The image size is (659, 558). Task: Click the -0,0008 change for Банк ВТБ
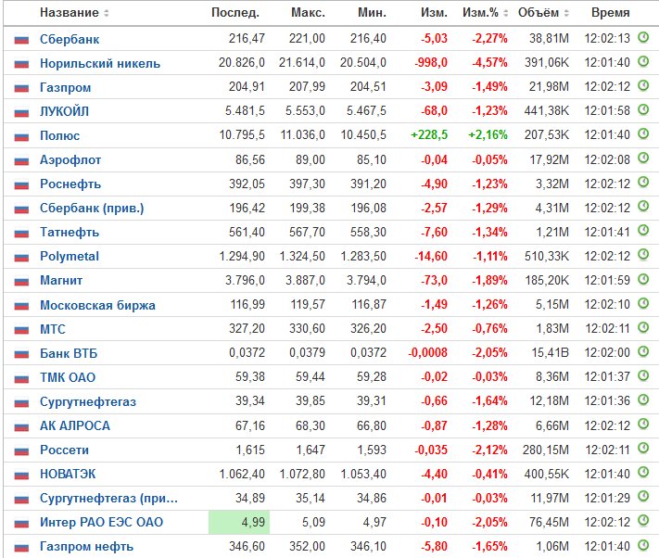coord(427,352)
